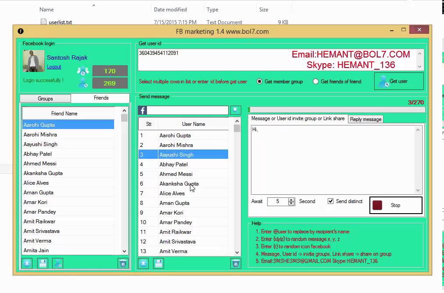
Task: Click the Friend Name column header
Action: (68, 114)
